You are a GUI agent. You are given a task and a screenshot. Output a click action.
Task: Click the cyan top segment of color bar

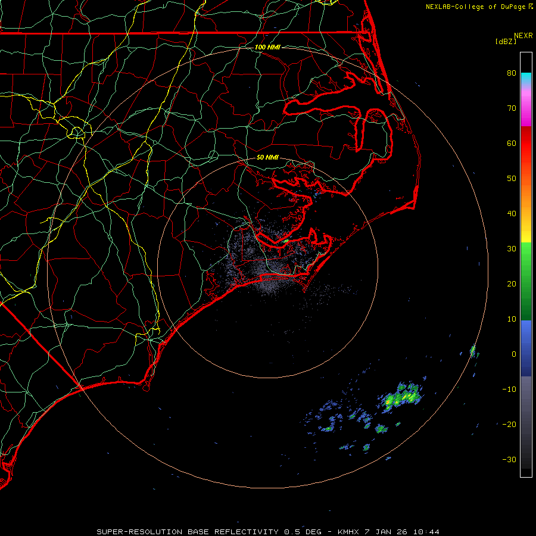(x=526, y=78)
